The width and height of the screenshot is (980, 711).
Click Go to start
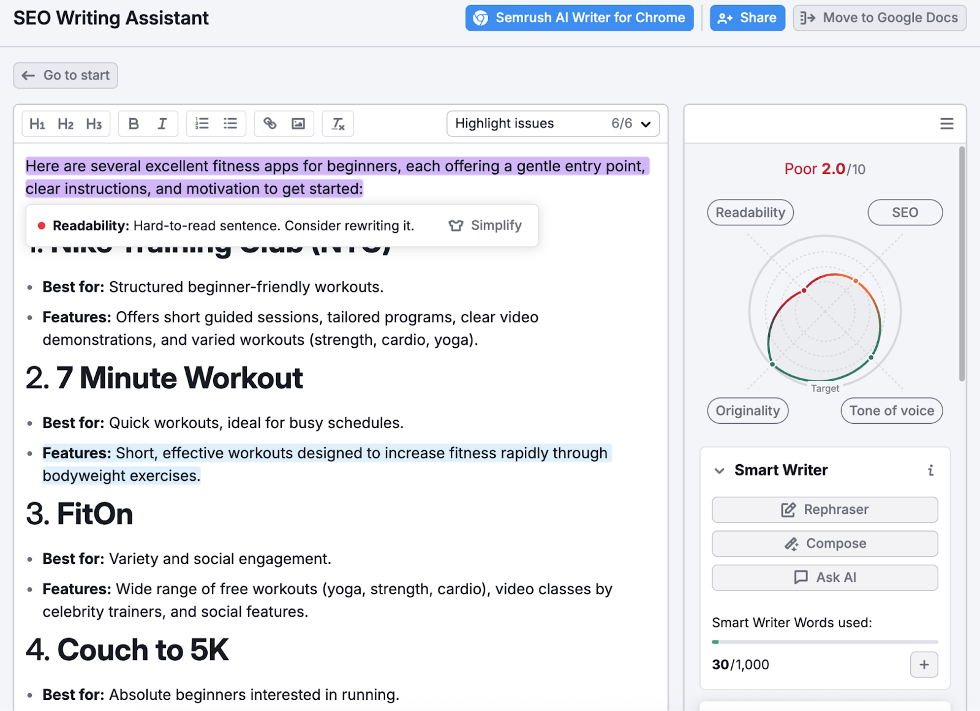[65, 75]
